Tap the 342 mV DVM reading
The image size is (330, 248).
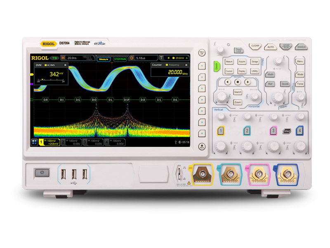[x=56, y=74]
